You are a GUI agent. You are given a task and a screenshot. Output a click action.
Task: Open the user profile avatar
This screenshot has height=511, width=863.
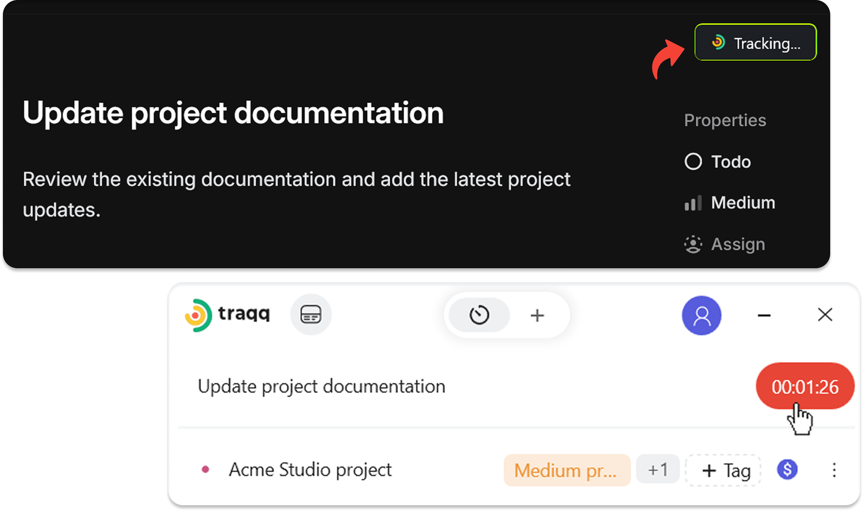coord(702,315)
